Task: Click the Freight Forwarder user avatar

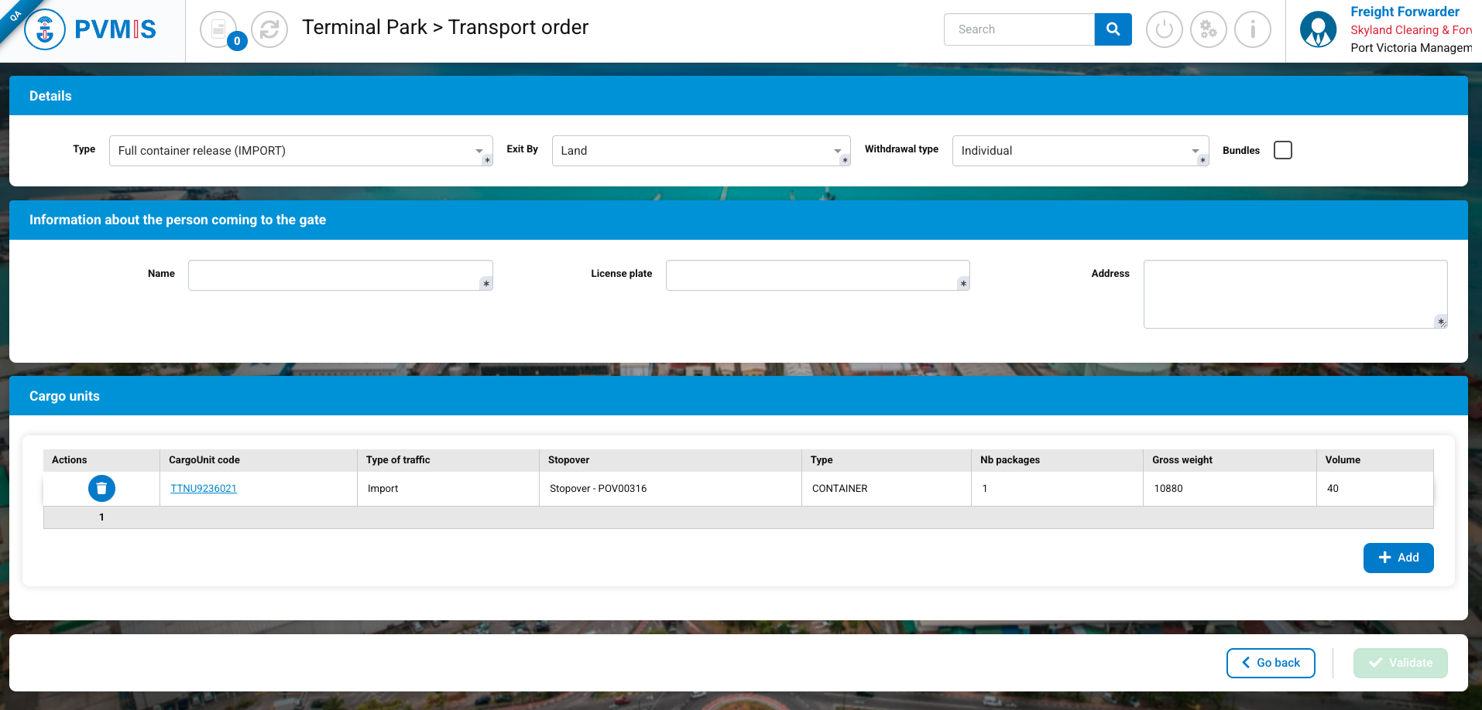Action: tap(1318, 29)
